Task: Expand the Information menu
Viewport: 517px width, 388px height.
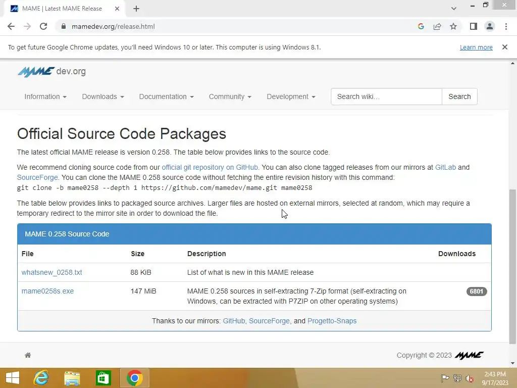Action: [45, 96]
